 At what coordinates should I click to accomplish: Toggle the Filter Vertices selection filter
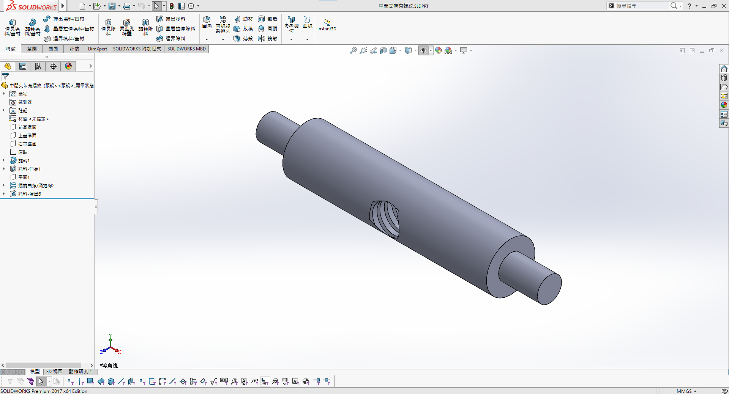point(70,381)
